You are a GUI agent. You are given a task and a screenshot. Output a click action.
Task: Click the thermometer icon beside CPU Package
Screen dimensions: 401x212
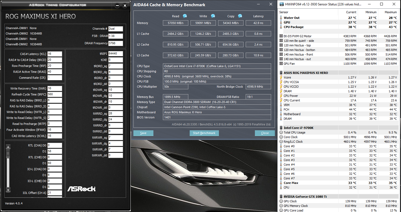(281, 27)
